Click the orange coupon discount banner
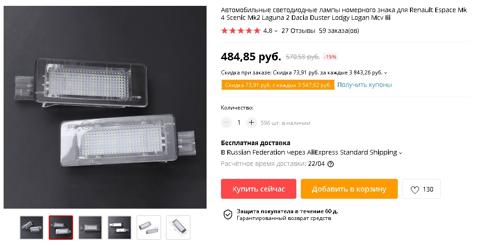The height and width of the screenshot is (242, 479). 278,85
